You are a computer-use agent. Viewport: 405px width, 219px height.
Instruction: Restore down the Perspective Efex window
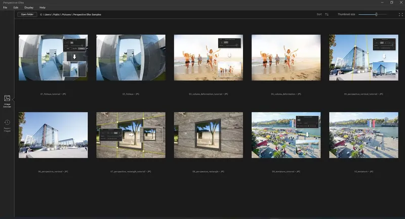(x=391, y=3)
